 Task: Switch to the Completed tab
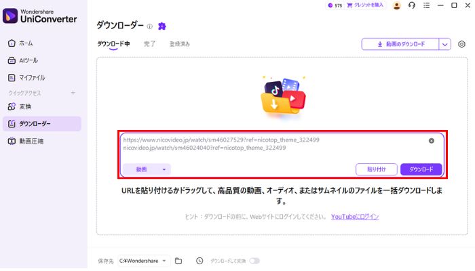[x=150, y=44]
